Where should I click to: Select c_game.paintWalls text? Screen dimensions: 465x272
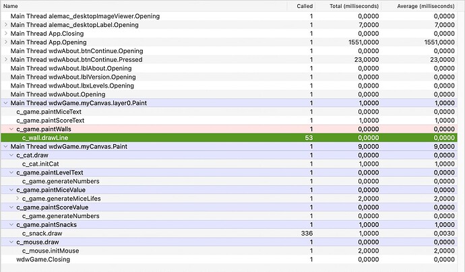tap(44, 129)
